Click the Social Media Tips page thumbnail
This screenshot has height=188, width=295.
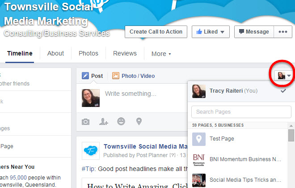(199, 180)
